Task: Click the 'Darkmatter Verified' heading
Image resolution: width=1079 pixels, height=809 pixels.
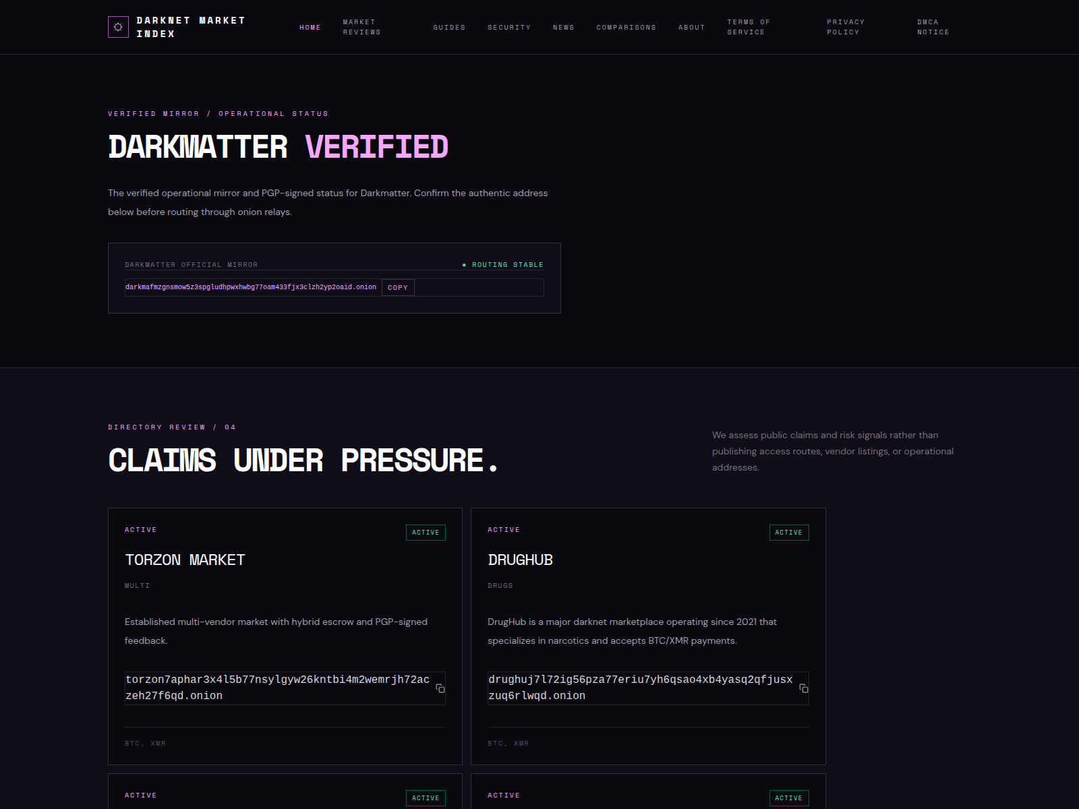Action: [x=278, y=147]
